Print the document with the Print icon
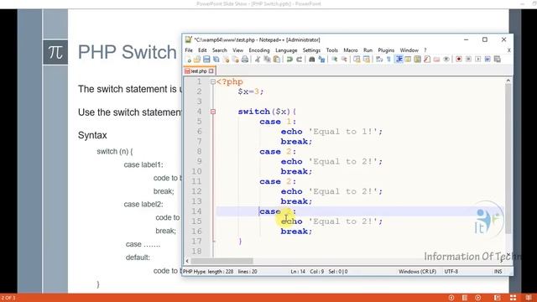The height and width of the screenshot is (302, 537). tap(245, 60)
